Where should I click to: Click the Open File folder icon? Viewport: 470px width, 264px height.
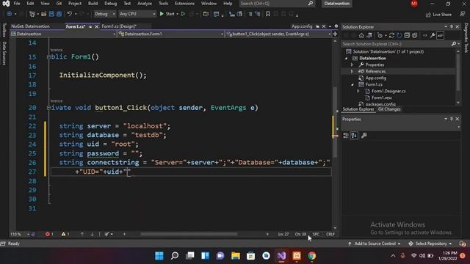pos(44,14)
